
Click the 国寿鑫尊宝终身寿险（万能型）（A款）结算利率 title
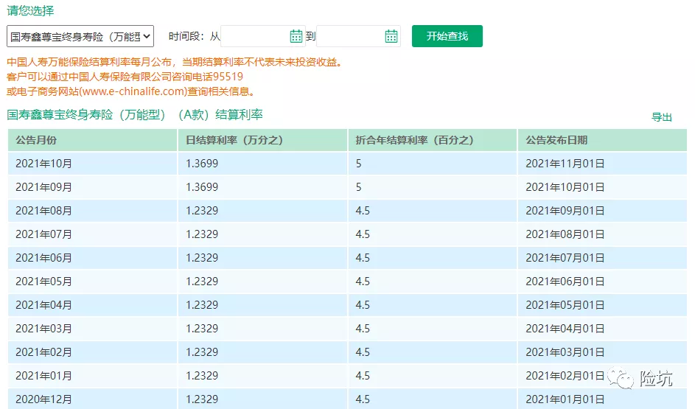click(135, 115)
